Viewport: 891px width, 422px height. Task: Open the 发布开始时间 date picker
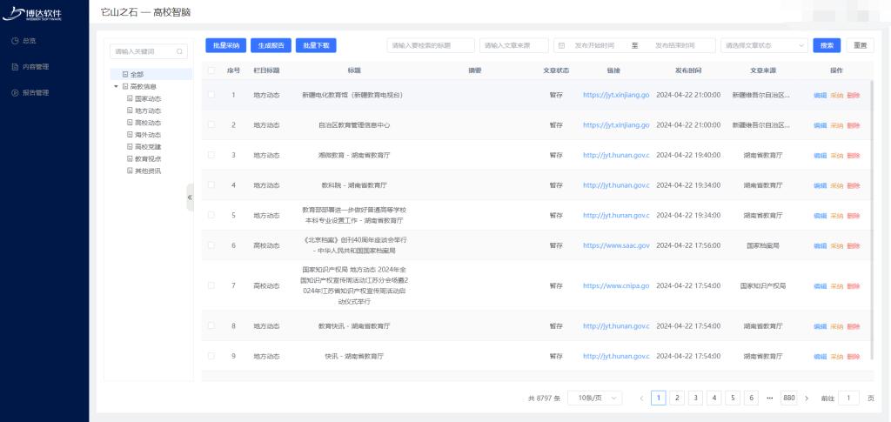[594, 46]
